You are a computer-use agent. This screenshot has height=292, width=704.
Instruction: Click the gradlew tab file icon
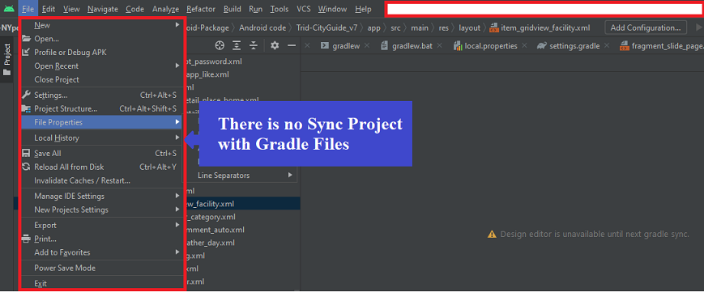[324, 46]
